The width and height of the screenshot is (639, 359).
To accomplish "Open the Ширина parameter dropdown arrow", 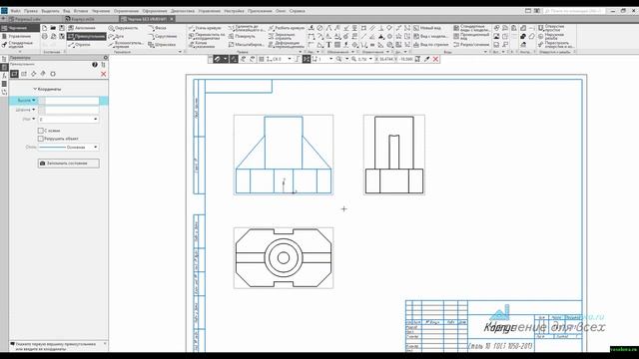I will point(34,110).
